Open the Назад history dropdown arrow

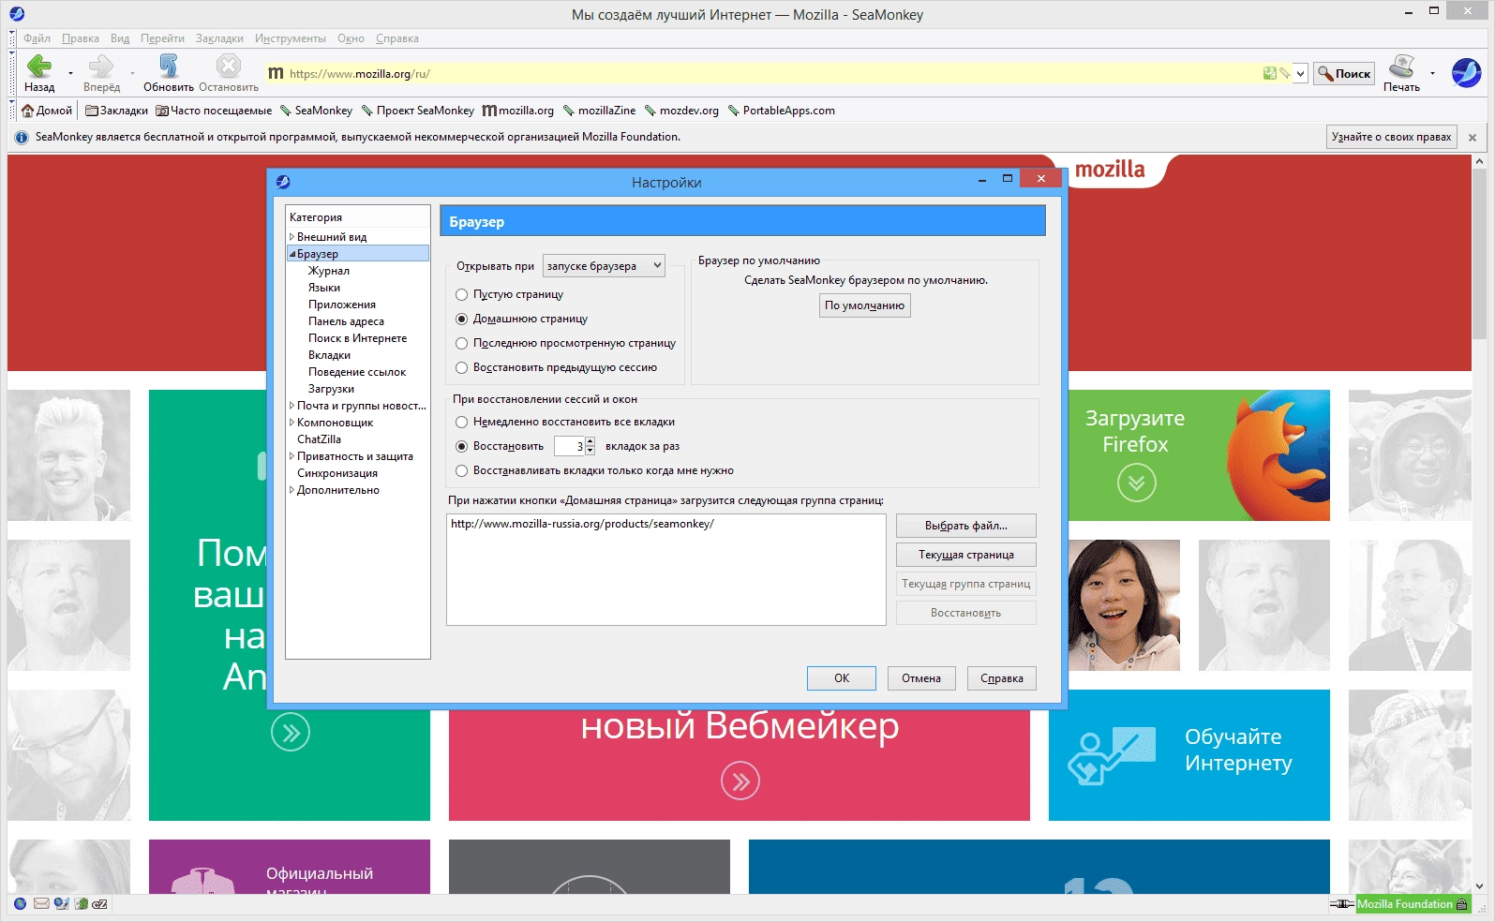(70, 73)
